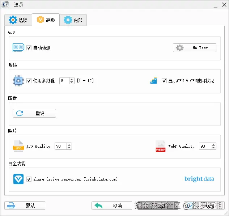229x216 pixels.
Task: Click the 重设 reset button
Action: (x=34, y=113)
